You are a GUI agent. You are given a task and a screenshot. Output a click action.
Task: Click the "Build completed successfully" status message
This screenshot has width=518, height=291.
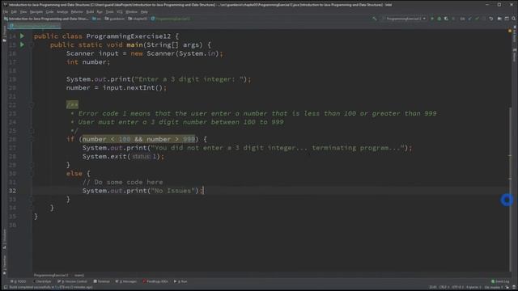[x=51, y=288]
